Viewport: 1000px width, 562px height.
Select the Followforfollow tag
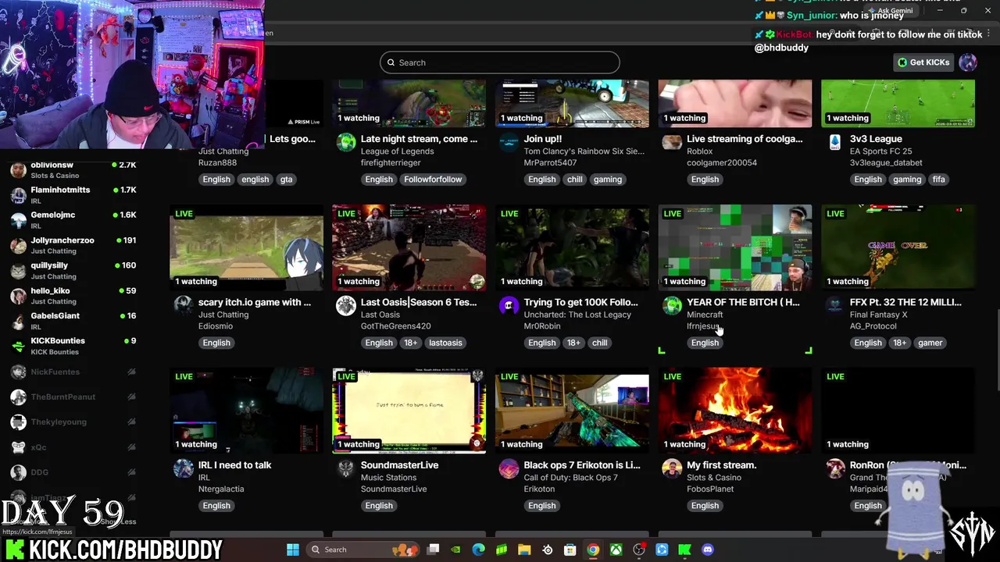tap(433, 180)
